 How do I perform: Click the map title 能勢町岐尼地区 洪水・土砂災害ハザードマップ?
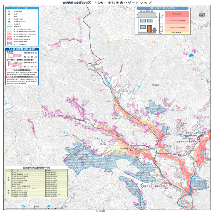pos(107,3)
